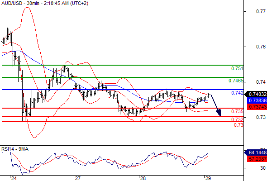Click the date marker 29 on time axis
Image resolution: width=267 pixels, height=181 pixels.
pyautogui.click(x=208, y=178)
